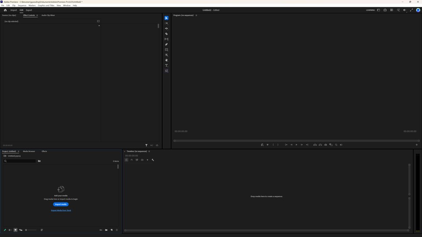Viewport: 422px width, 237px height.
Task: Open the Quick Export icon
Action: point(385,10)
